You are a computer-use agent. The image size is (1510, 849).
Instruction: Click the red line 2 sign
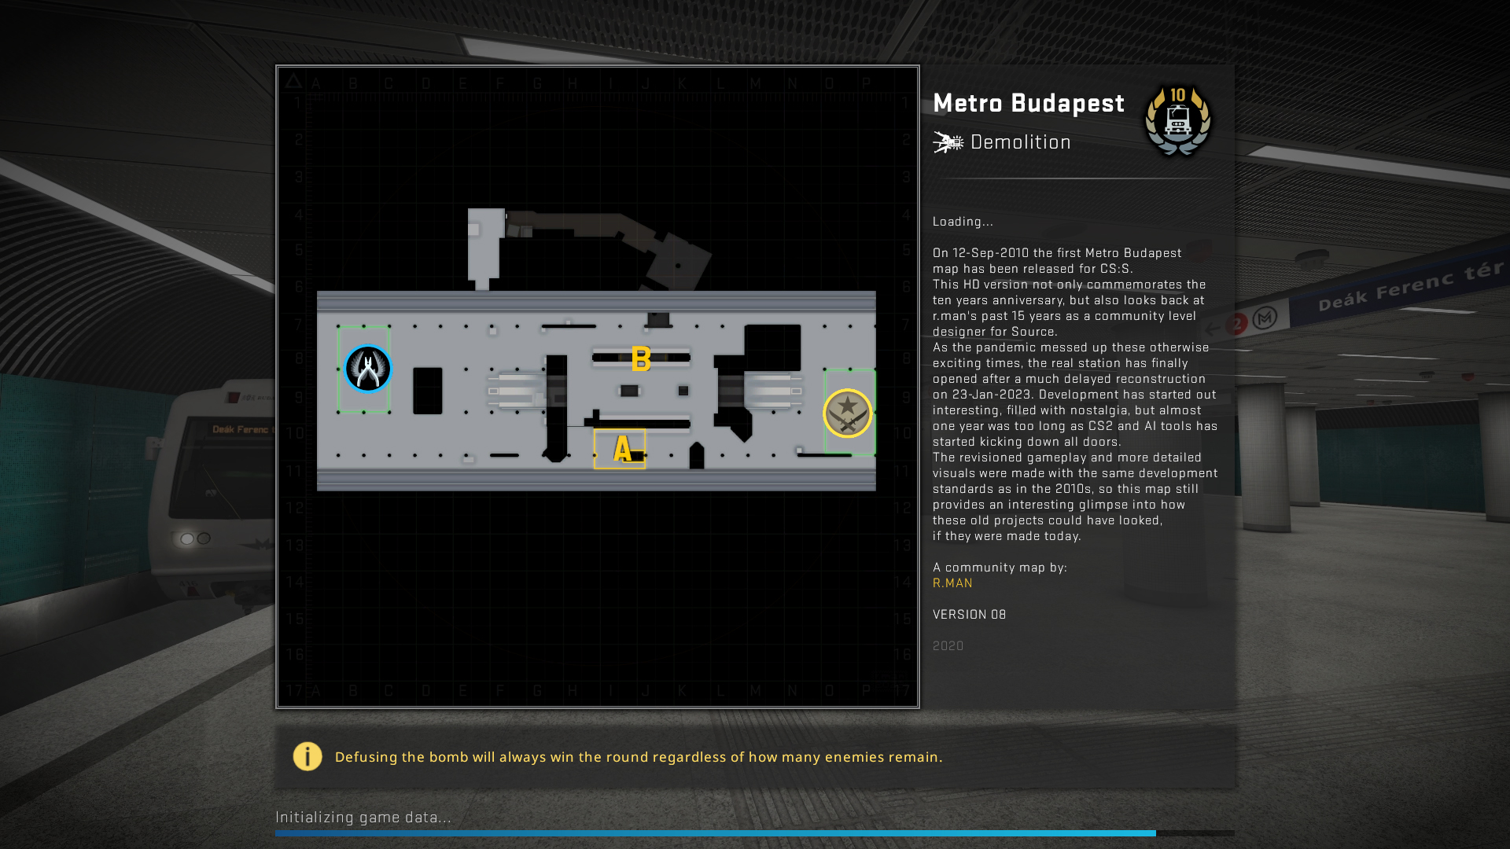coord(1238,323)
